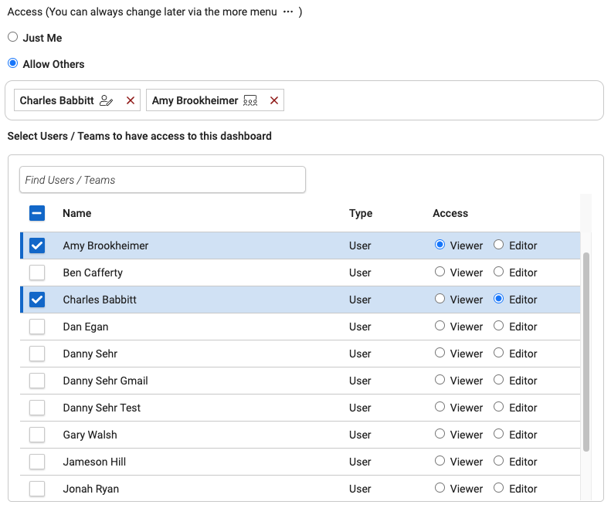The width and height of the screenshot is (611, 508).
Task: Set Ben Cafferty as Viewer
Action: pos(440,272)
